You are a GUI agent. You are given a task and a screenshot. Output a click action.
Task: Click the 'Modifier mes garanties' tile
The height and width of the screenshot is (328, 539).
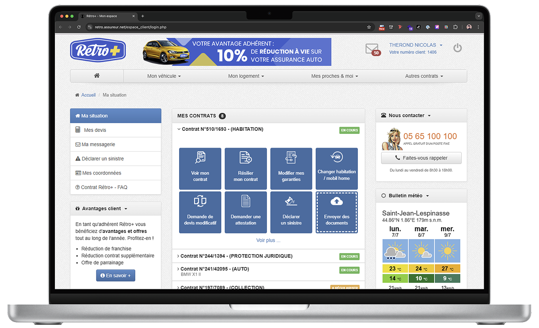pyautogui.click(x=291, y=168)
